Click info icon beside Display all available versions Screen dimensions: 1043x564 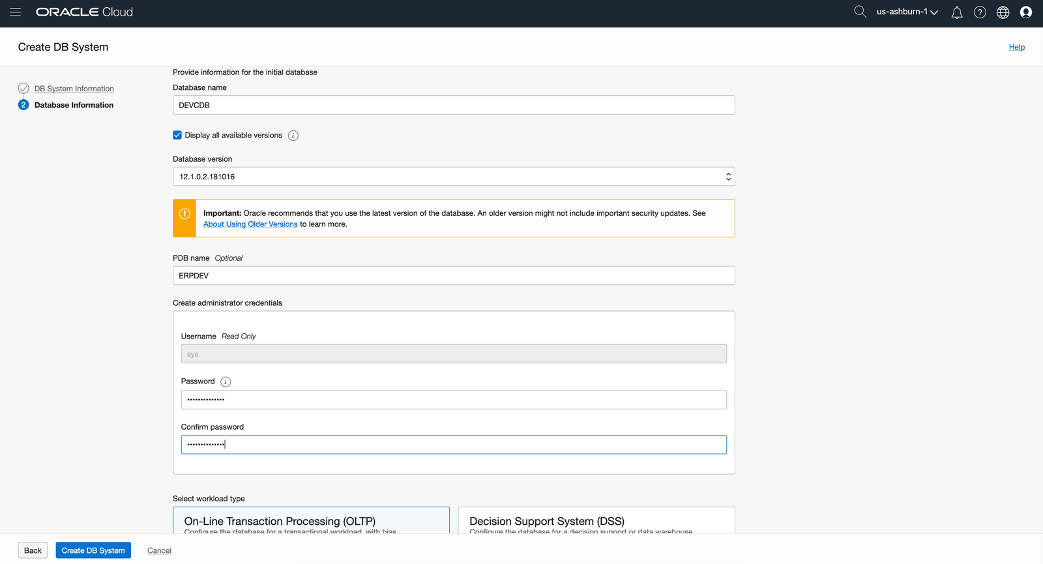click(x=293, y=136)
